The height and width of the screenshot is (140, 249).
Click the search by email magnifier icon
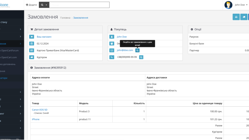coord(137,50)
